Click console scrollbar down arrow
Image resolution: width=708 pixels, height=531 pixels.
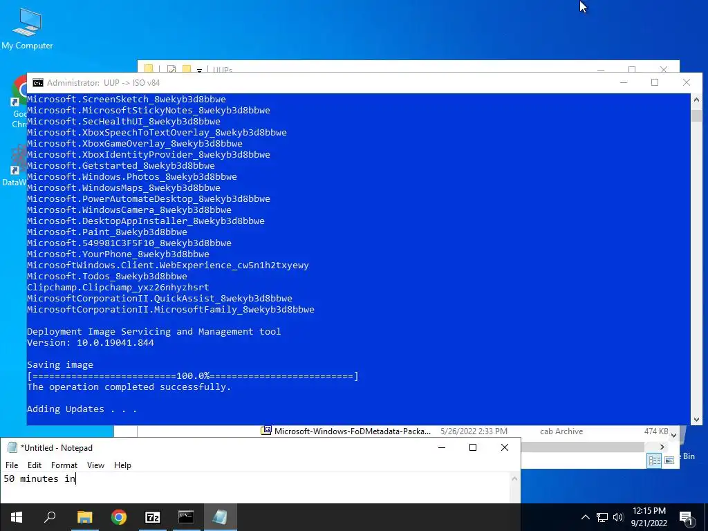696,420
